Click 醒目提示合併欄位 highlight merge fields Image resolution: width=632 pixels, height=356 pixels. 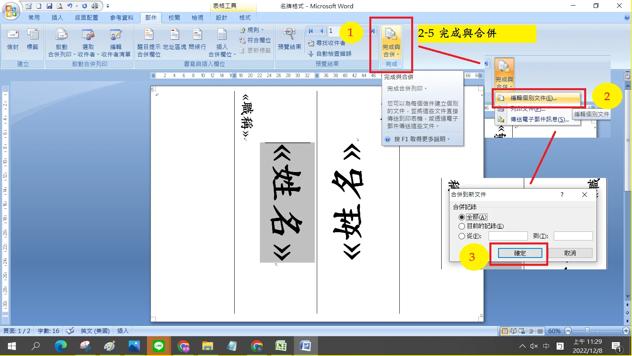[x=149, y=44]
